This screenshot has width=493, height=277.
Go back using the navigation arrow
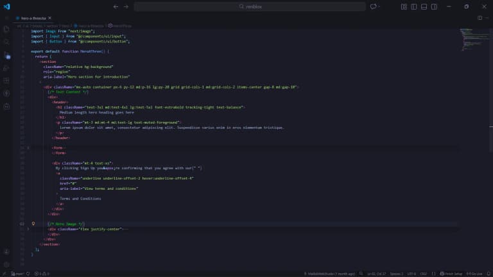tap(116, 6)
